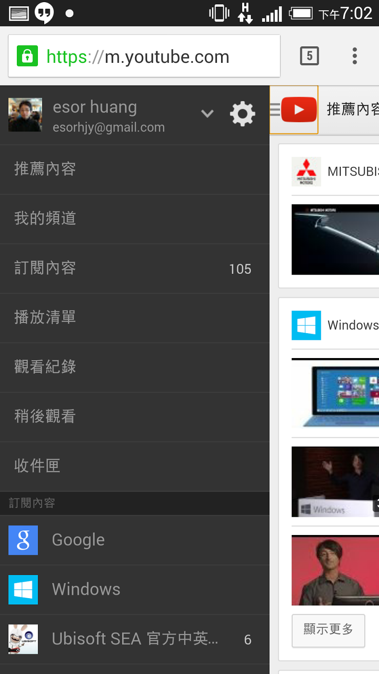
Task: Tap 推薦內容 page header title
Action: pos(353,109)
